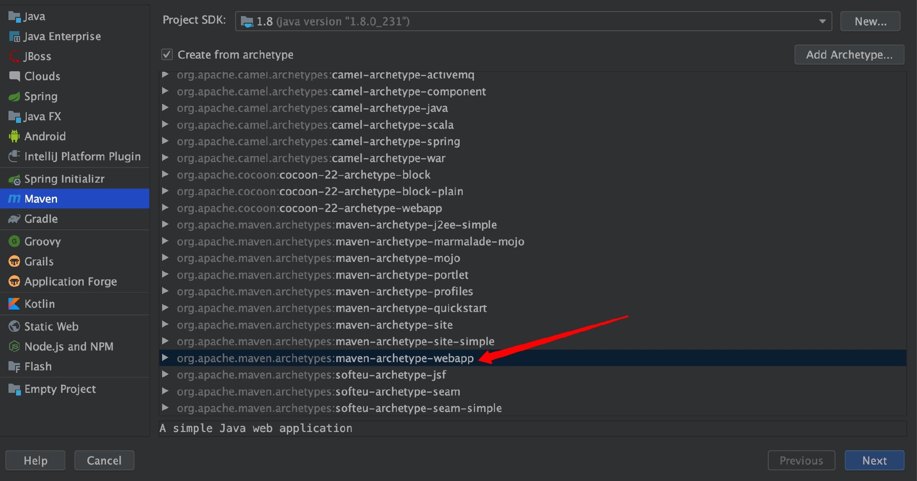
Task: Select maven-archetype-portlet row
Action: pyautogui.click(x=533, y=275)
